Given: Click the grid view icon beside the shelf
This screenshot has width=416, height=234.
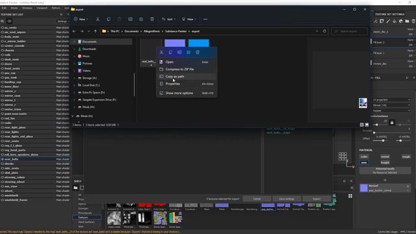Looking at the screenshot, I should 350,196.
